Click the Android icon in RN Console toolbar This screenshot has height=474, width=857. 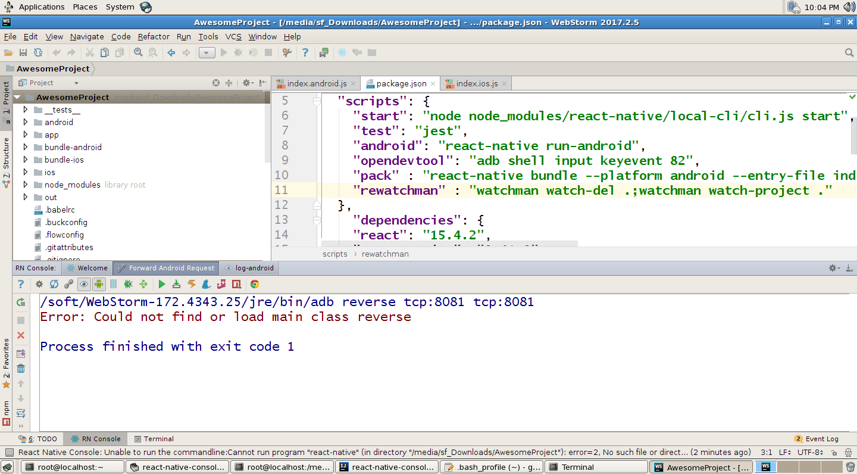98,284
